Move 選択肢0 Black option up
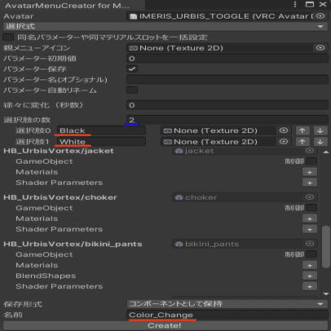The height and width of the screenshot is (331, 331). click(x=302, y=130)
